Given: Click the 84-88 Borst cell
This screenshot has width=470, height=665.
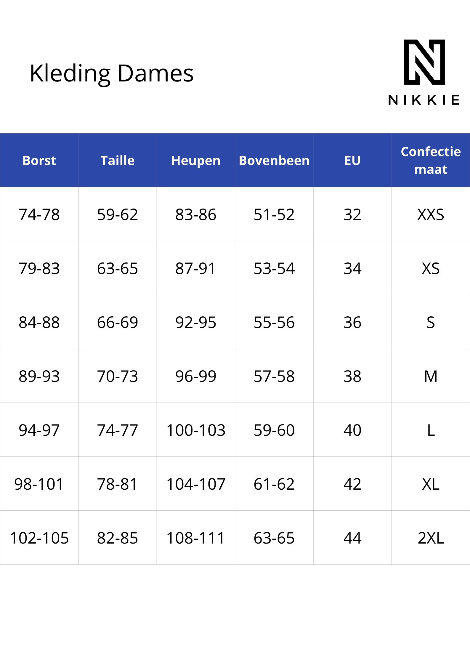Looking at the screenshot, I should coord(39,322).
